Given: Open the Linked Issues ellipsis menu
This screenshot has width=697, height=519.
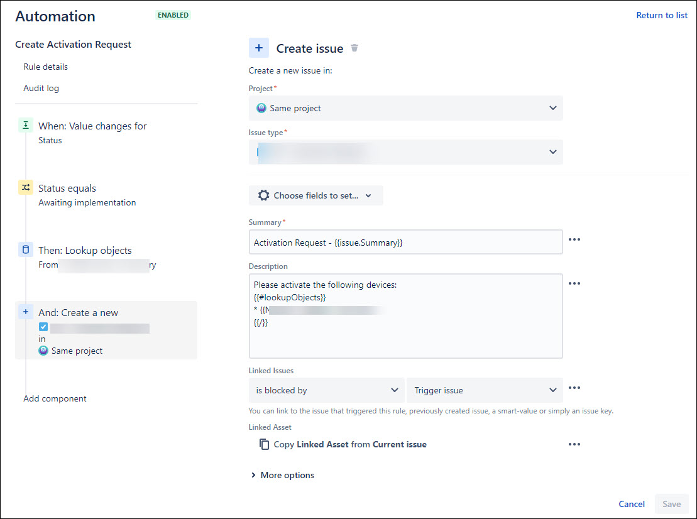Looking at the screenshot, I should coord(574,388).
